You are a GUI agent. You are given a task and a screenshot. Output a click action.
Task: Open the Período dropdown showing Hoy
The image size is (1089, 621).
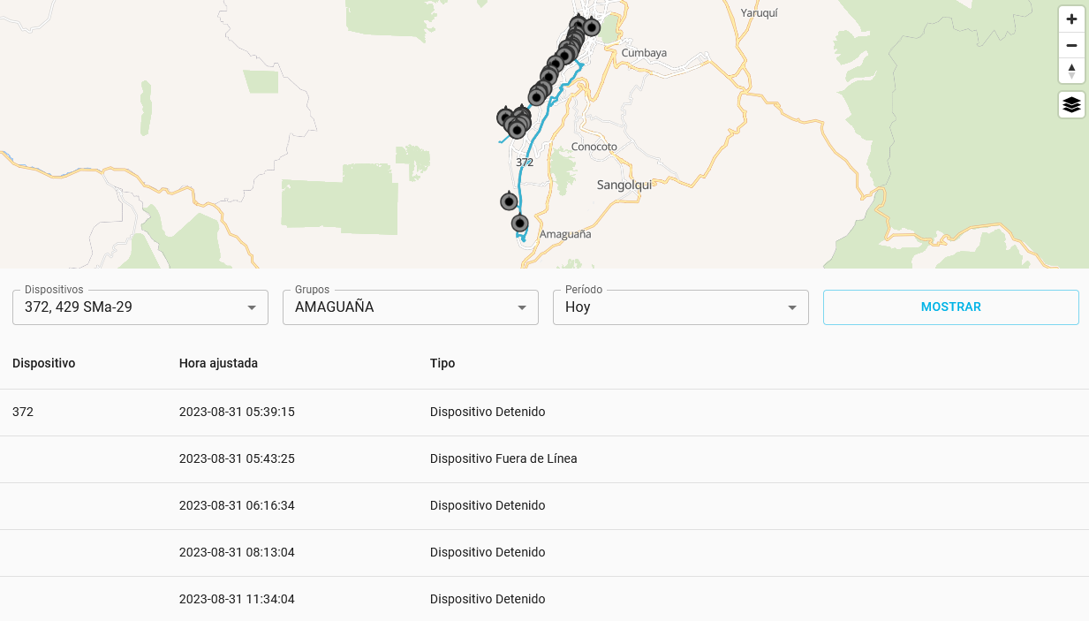[x=681, y=307]
